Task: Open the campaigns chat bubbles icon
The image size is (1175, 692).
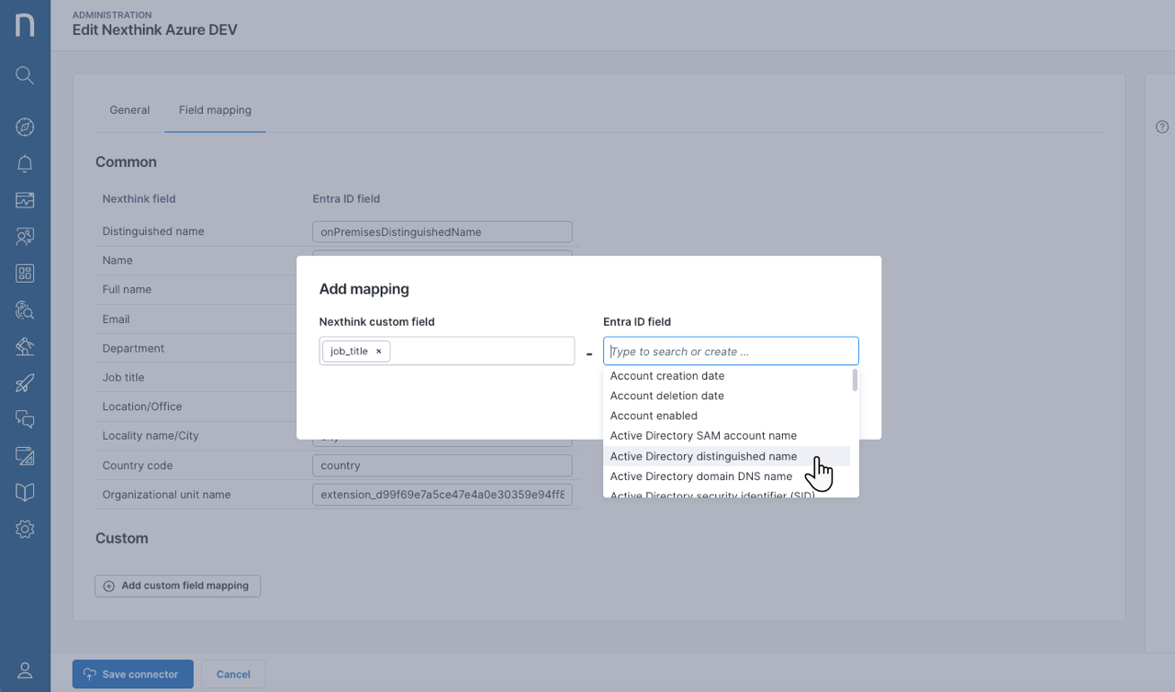Action: [x=25, y=419]
